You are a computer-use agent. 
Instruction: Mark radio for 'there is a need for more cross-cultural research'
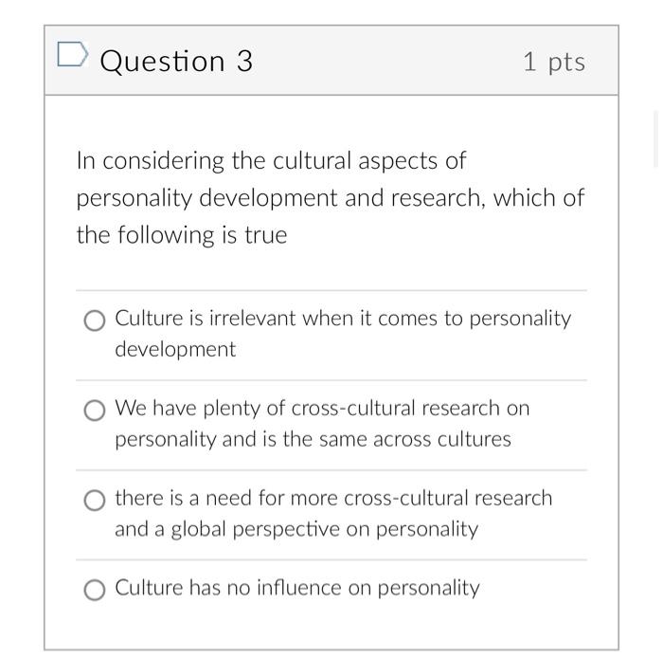click(x=95, y=501)
